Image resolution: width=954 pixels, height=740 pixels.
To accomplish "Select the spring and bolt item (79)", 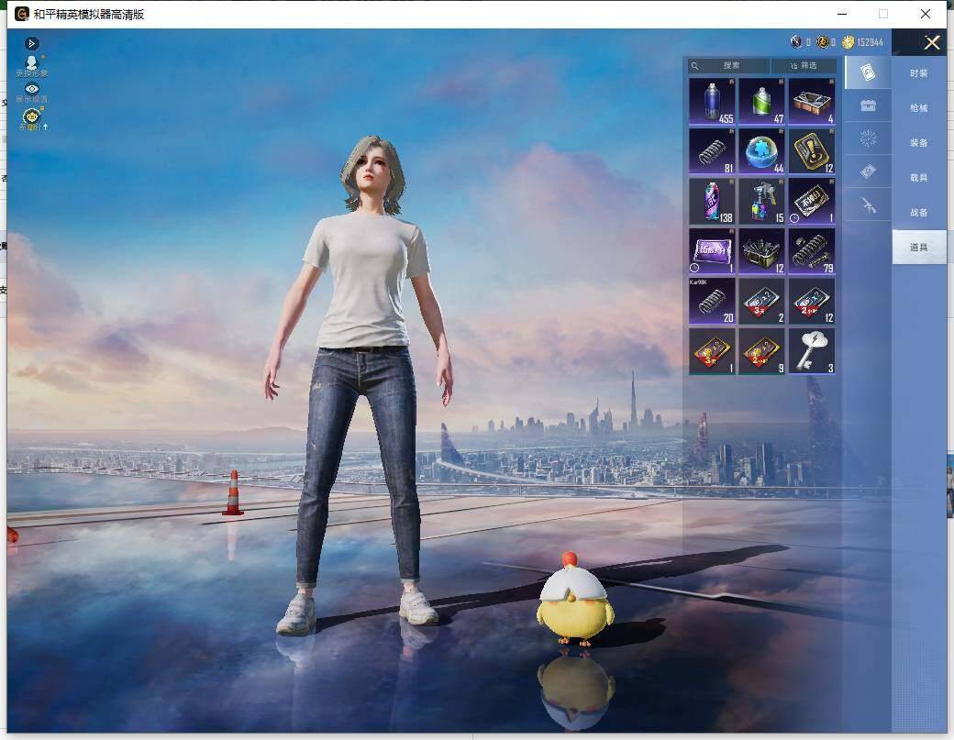I will pyautogui.click(x=812, y=251).
